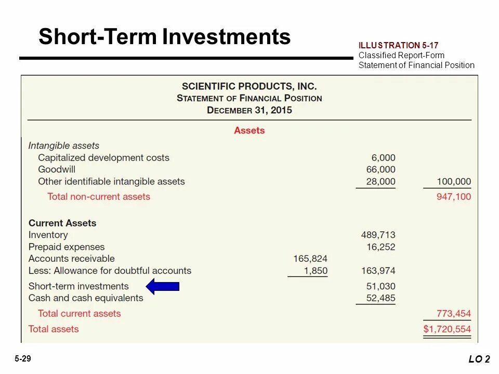Image resolution: width=499 pixels, height=374 pixels.
Task: Click the Cash and cash equivalents label
Action: pos(86,298)
